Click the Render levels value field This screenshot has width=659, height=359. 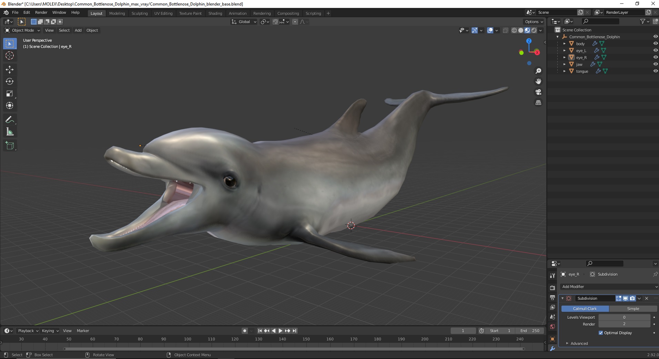pos(624,324)
